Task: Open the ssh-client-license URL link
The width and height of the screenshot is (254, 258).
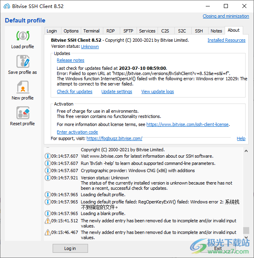Action: [188, 124]
